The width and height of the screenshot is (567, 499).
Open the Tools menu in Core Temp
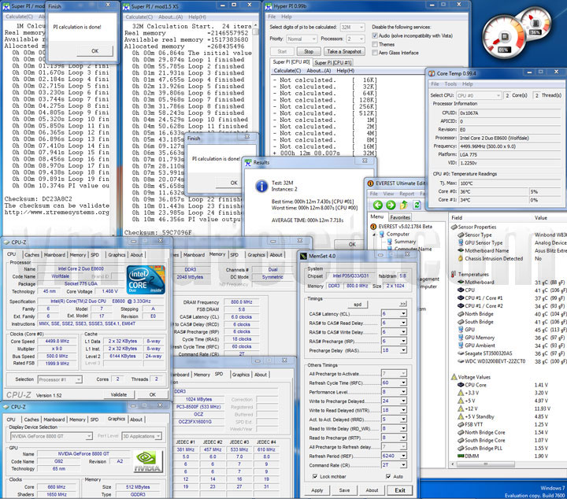pyautogui.click(x=450, y=84)
